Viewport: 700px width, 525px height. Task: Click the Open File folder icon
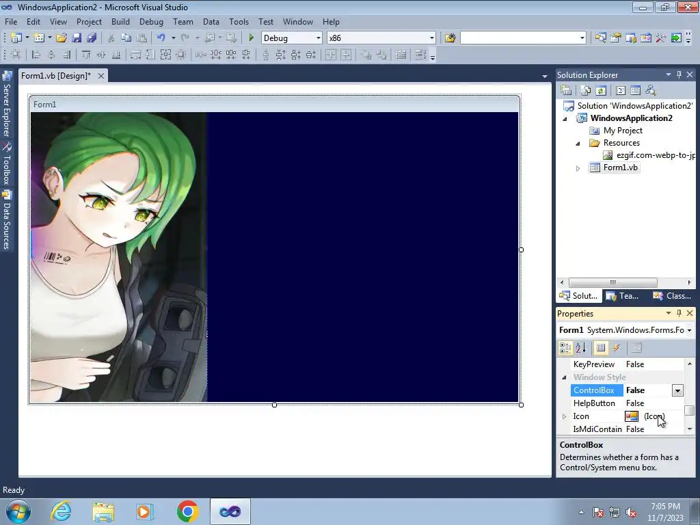[61, 38]
